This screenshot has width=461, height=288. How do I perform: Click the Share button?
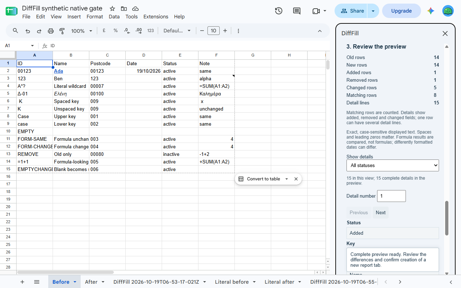pos(351,11)
